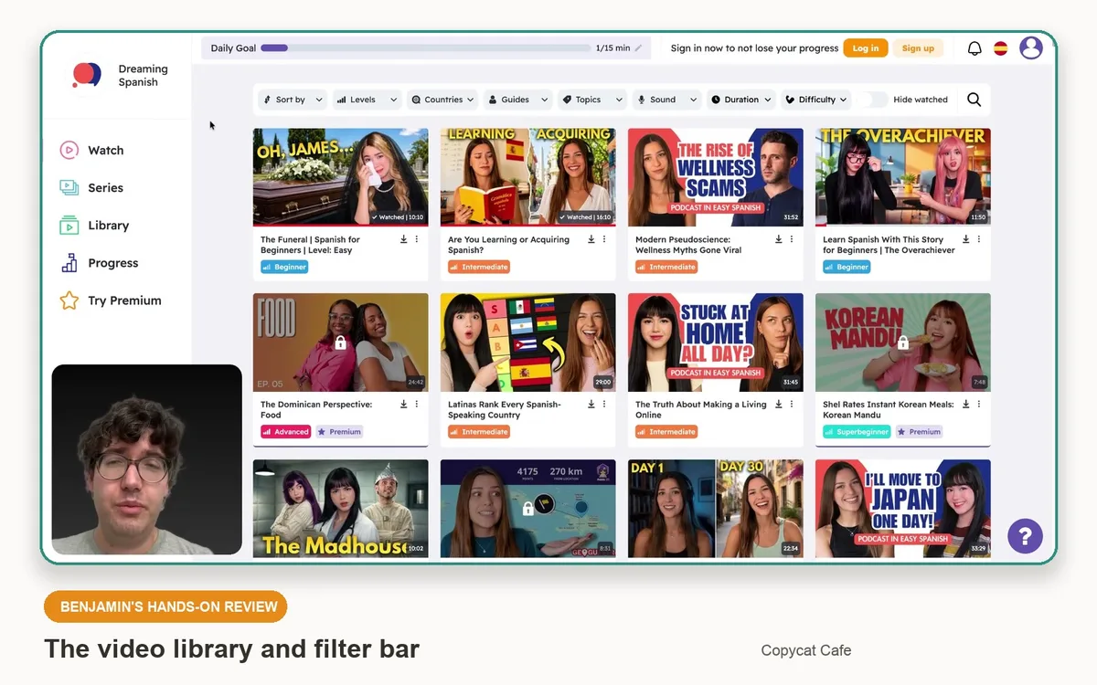Click the Daily Goal progress bar

(x=426, y=48)
